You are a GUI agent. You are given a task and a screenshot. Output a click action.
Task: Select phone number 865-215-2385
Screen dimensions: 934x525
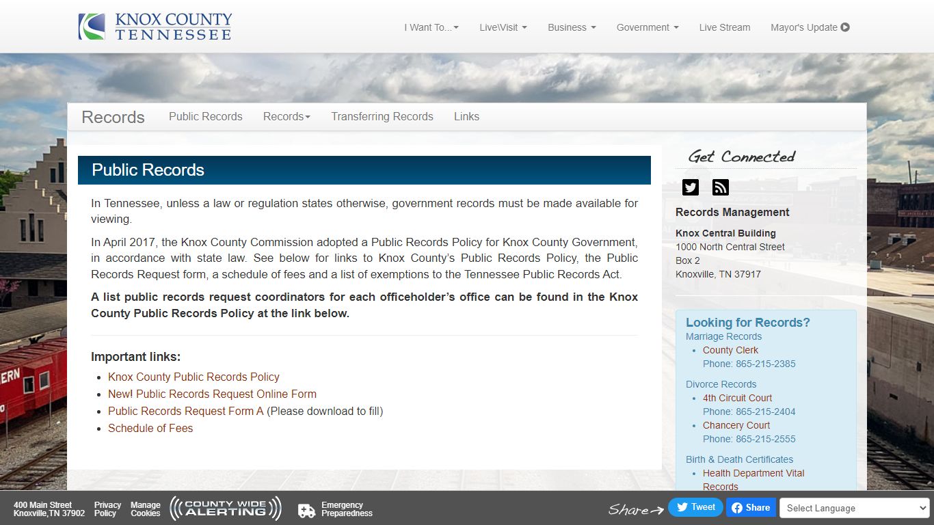click(x=766, y=364)
